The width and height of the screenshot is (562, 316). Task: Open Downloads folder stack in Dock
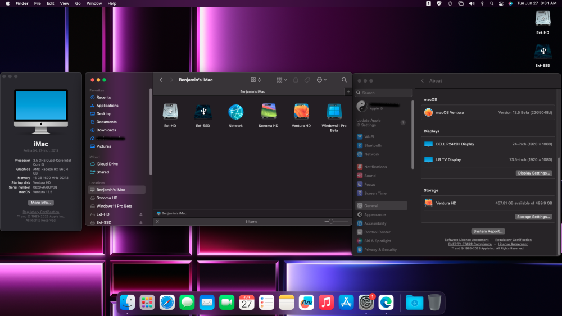pyautogui.click(x=414, y=303)
